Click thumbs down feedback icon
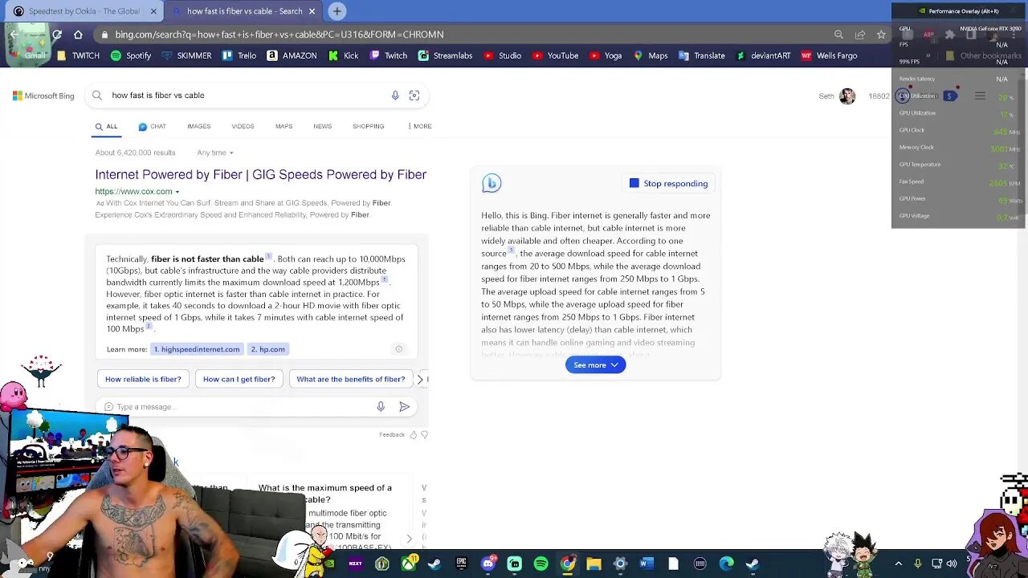Viewport: 1028px width, 578px height. coord(425,435)
